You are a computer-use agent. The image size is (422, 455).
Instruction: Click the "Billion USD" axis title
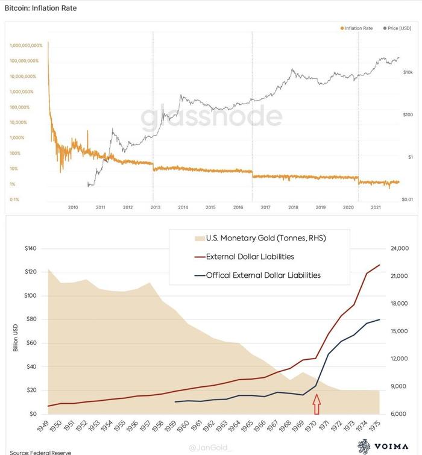pyautogui.click(x=16, y=337)
